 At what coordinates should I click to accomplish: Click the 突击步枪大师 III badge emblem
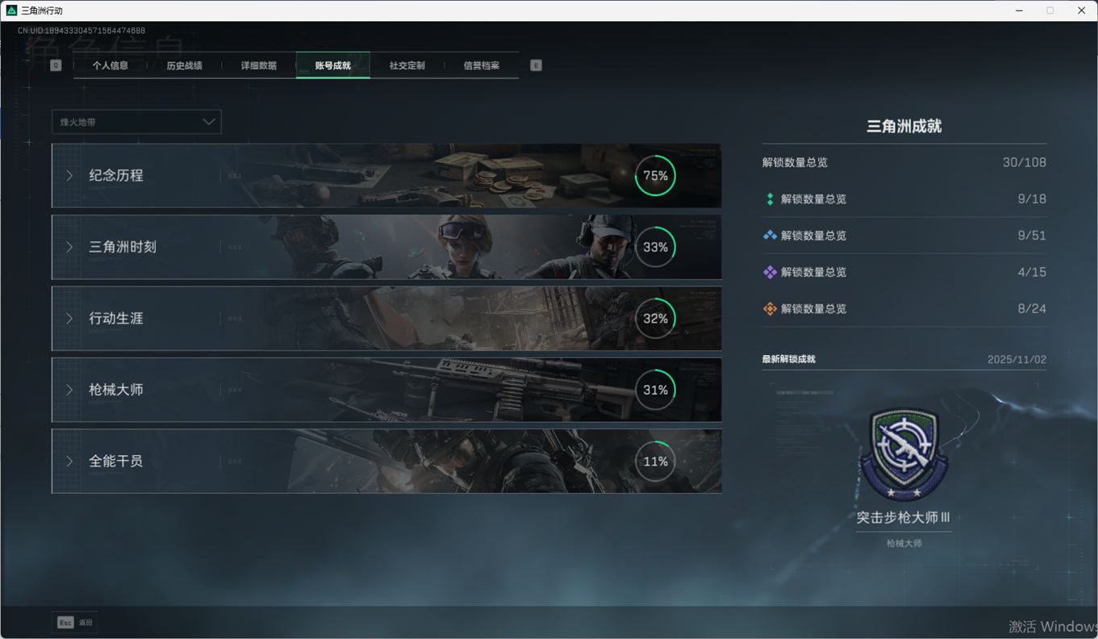pyautogui.click(x=903, y=453)
